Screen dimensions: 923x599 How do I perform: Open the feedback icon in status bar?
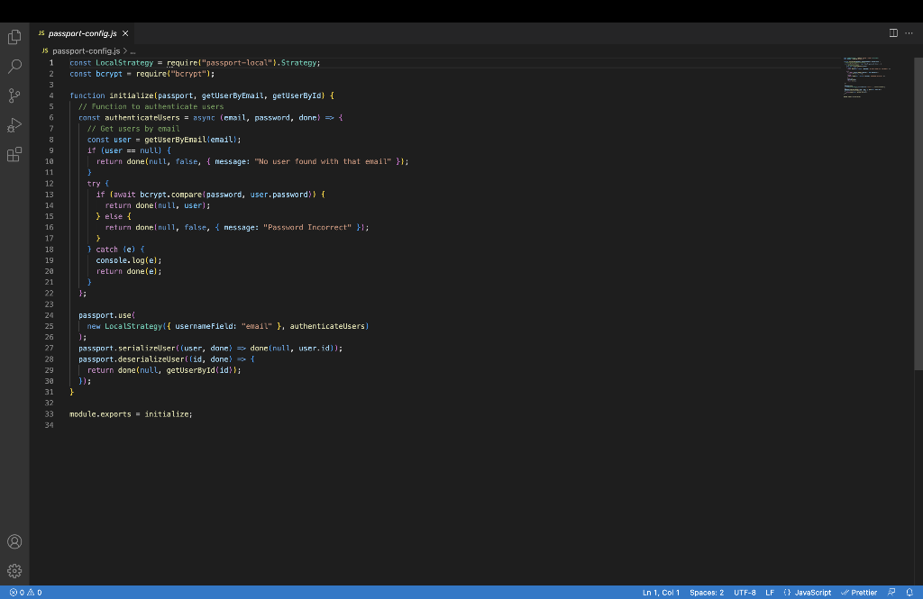tap(891, 593)
